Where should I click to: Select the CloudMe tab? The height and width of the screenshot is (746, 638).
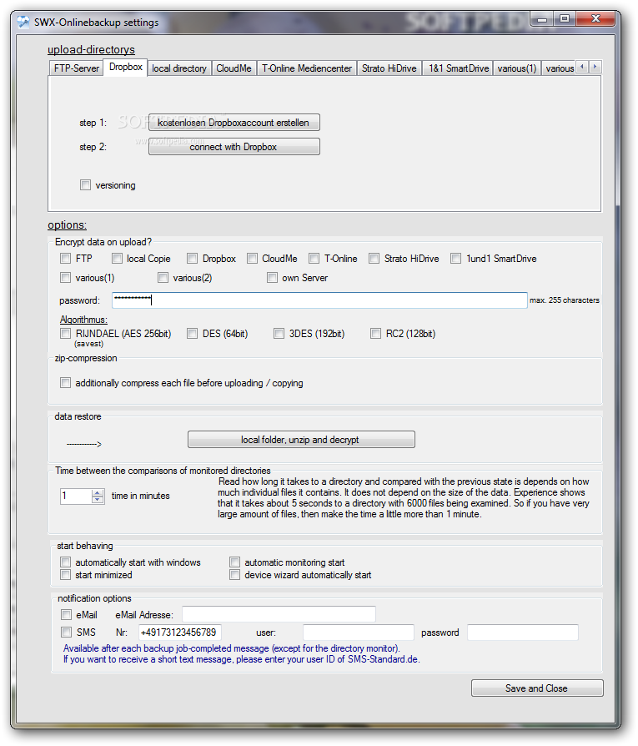pyautogui.click(x=234, y=68)
